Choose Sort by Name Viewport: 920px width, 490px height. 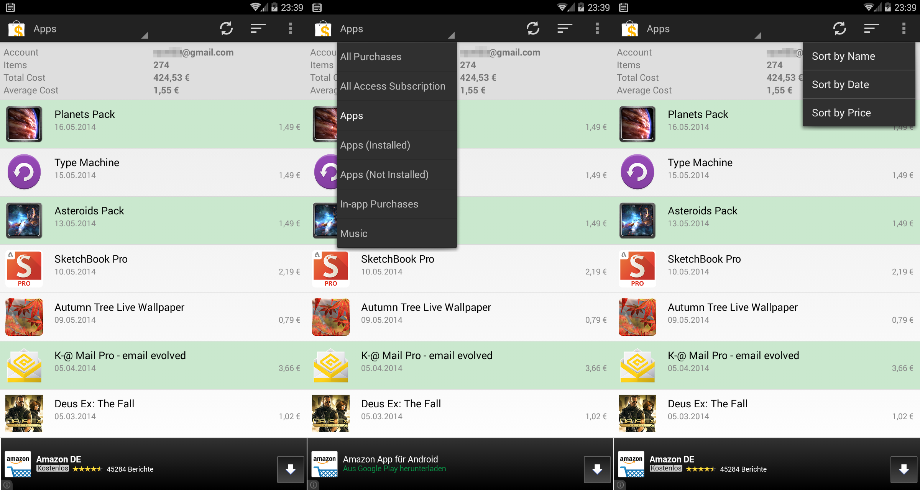click(x=859, y=56)
